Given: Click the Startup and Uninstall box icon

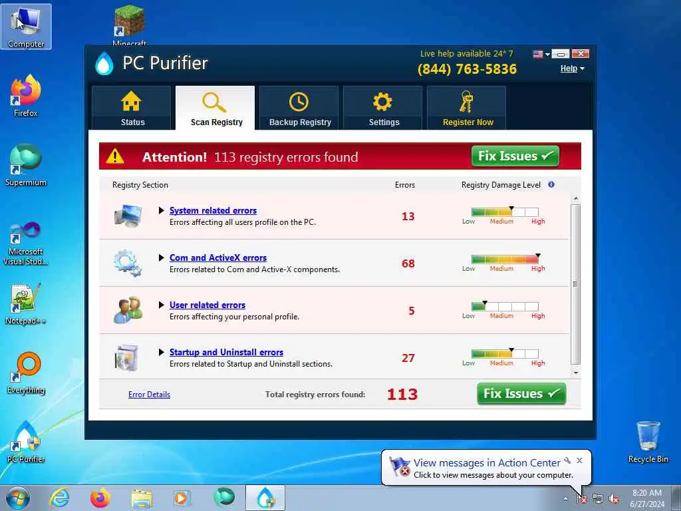Looking at the screenshot, I should (127, 357).
